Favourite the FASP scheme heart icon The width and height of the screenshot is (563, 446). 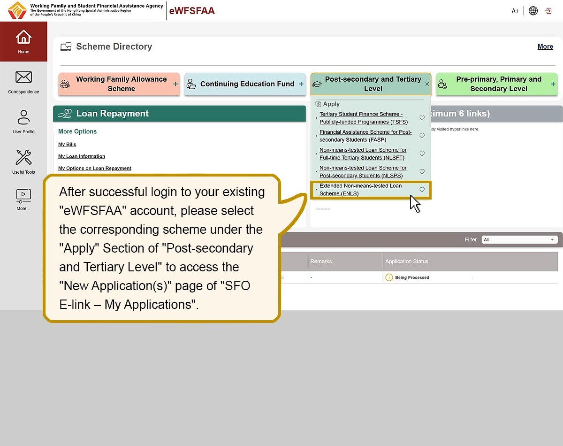(422, 136)
